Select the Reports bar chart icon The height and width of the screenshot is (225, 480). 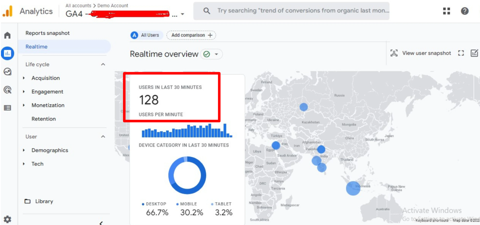coord(7,53)
